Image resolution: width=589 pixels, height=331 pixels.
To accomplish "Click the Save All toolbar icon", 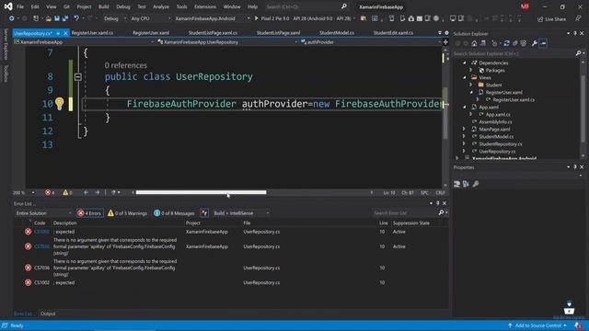I will tap(65, 18).
